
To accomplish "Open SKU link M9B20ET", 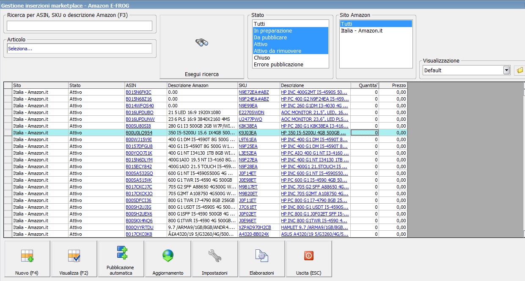I will (248, 194).
